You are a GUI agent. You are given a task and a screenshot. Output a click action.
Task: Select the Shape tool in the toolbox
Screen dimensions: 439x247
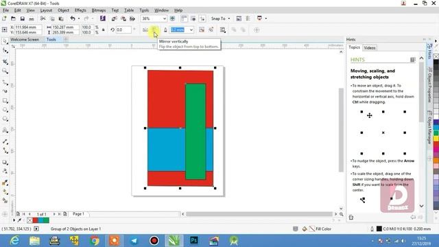pos(5,51)
